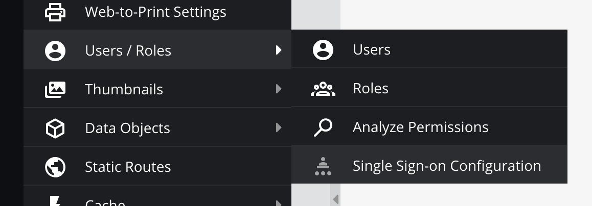Click the Analyze Permissions magnifier icon
This screenshot has height=206, width=592.
(323, 127)
